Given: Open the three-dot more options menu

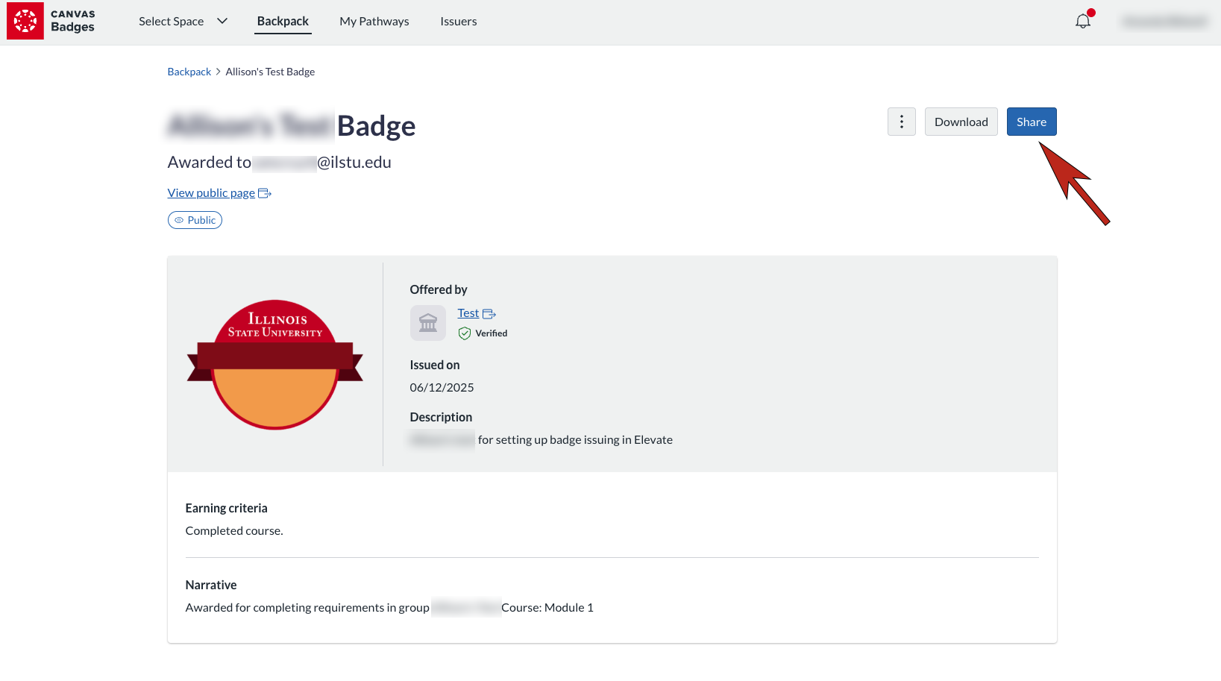Looking at the screenshot, I should 901,122.
